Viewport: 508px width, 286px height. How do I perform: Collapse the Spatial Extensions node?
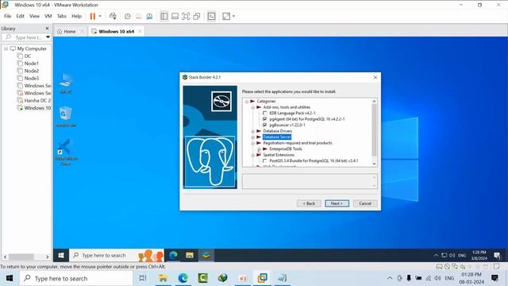click(252, 155)
